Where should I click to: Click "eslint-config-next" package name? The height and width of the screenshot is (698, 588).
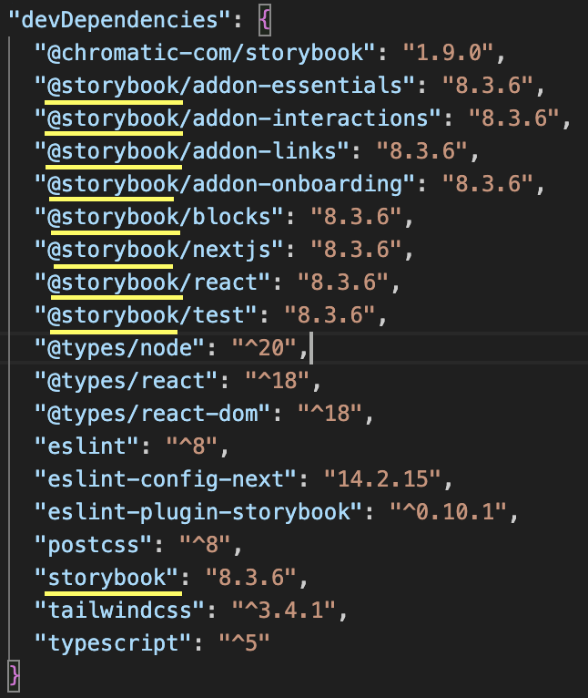(166, 479)
